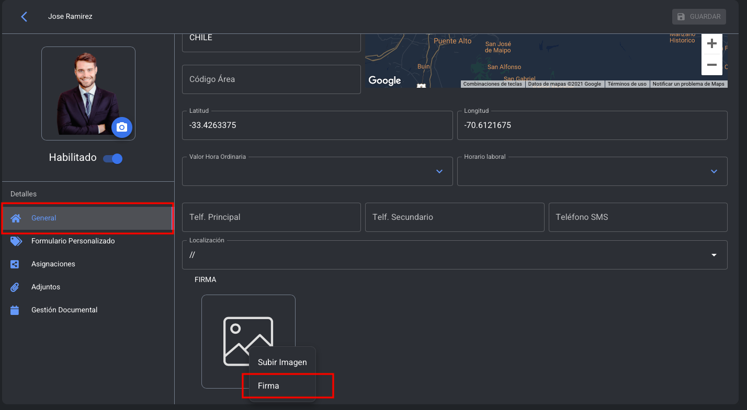Screen dimensions: 747x410
Task: Click the back arrow icon
Action: click(x=24, y=17)
